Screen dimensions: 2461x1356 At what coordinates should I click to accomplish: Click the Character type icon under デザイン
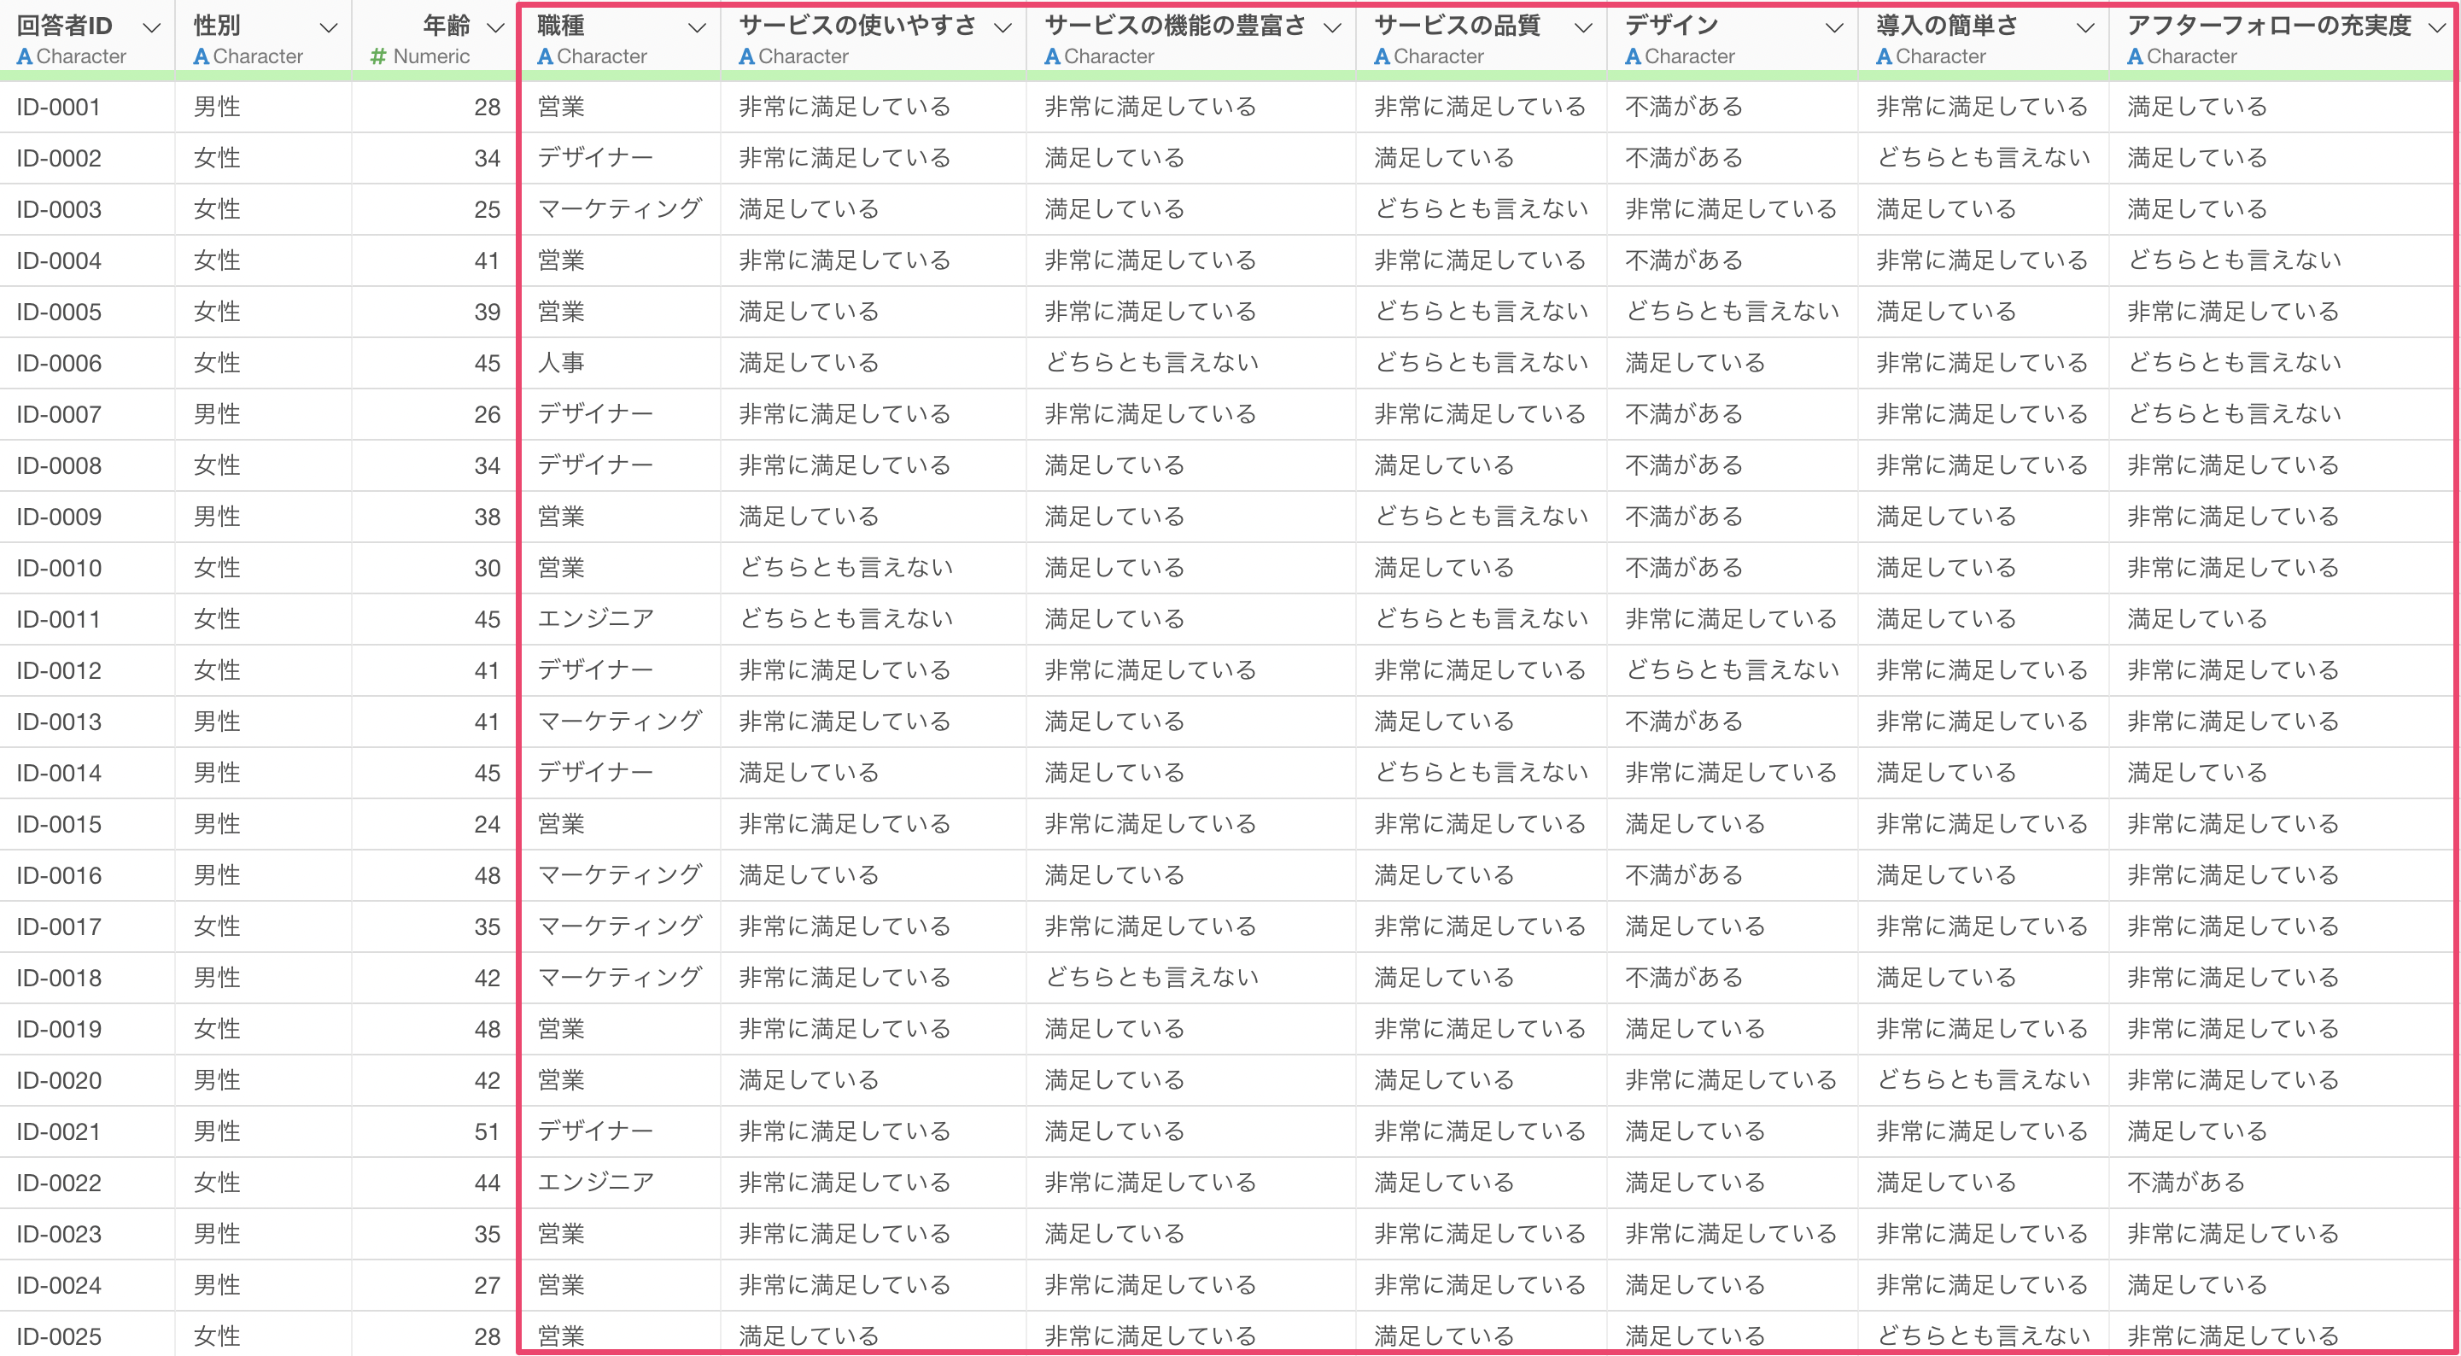1634,56
